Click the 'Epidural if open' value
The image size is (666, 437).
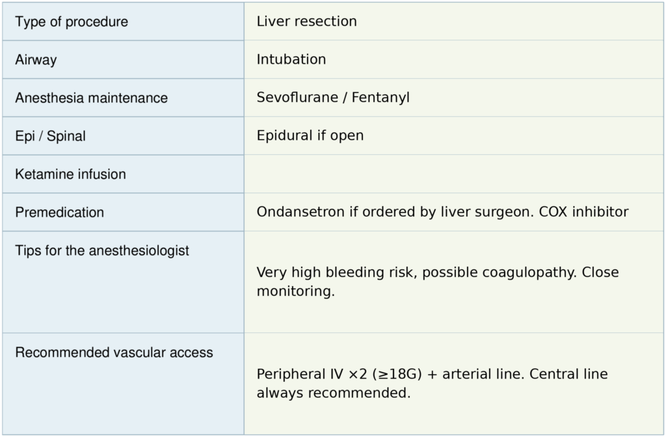click(310, 136)
